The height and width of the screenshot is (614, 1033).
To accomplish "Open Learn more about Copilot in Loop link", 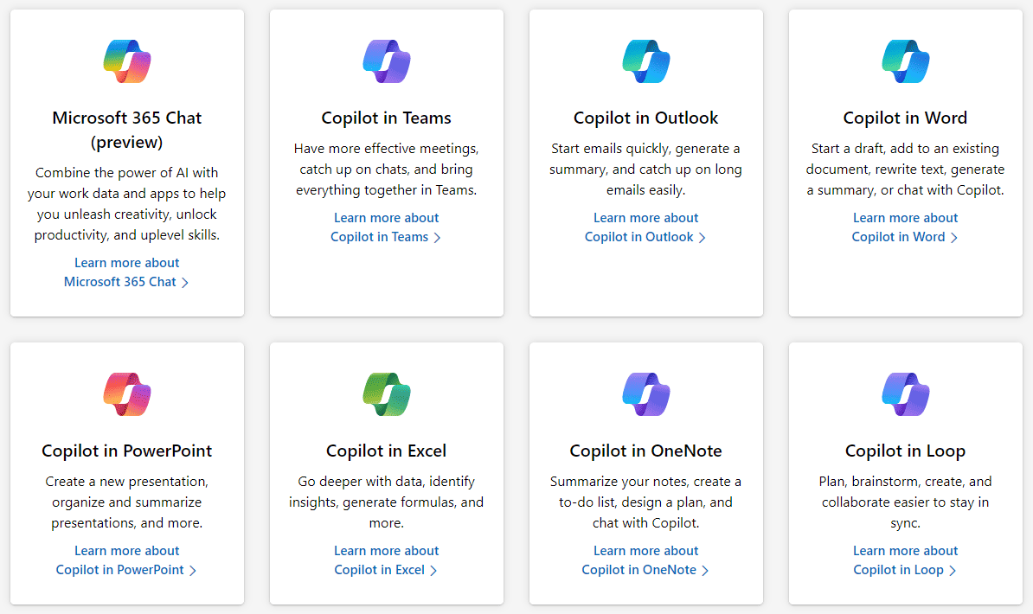I will pyautogui.click(x=905, y=560).
